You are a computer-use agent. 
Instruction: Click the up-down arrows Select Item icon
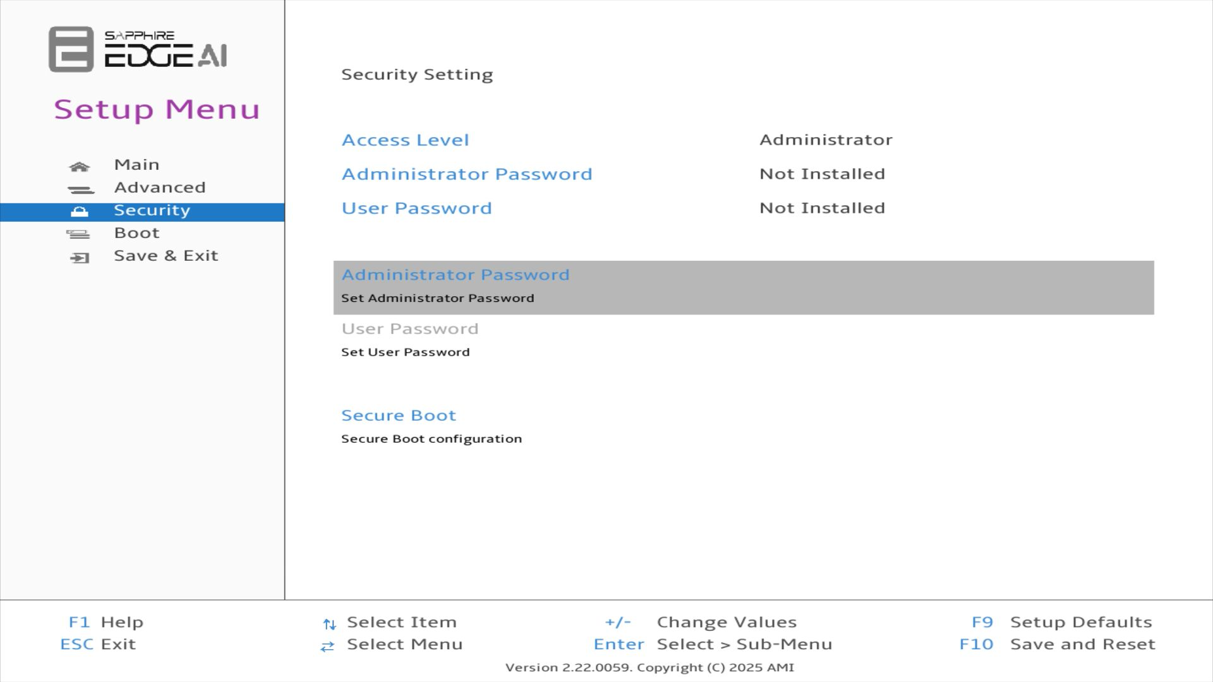(x=329, y=624)
